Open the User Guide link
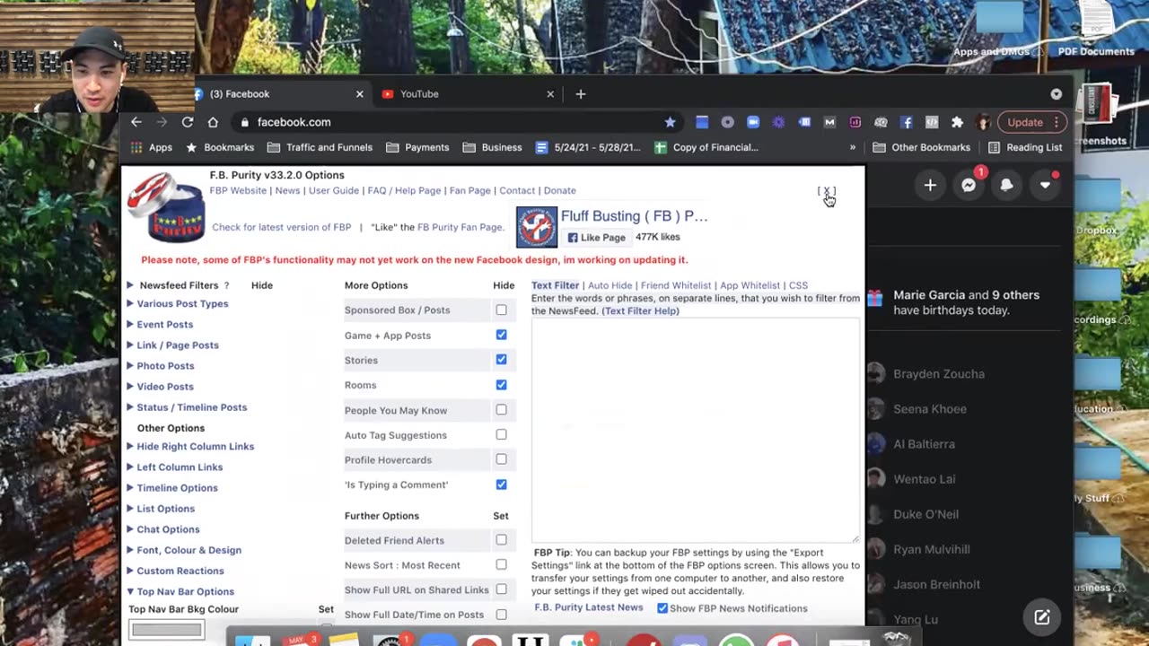Viewport: 1149px width, 646px height. (333, 190)
